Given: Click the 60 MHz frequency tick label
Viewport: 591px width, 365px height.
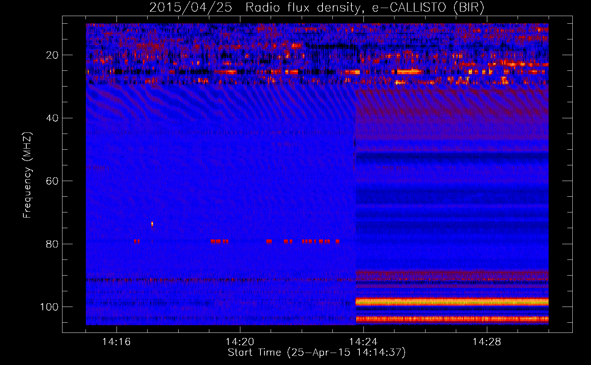Looking at the screenshot, I should tap(52, 181).
